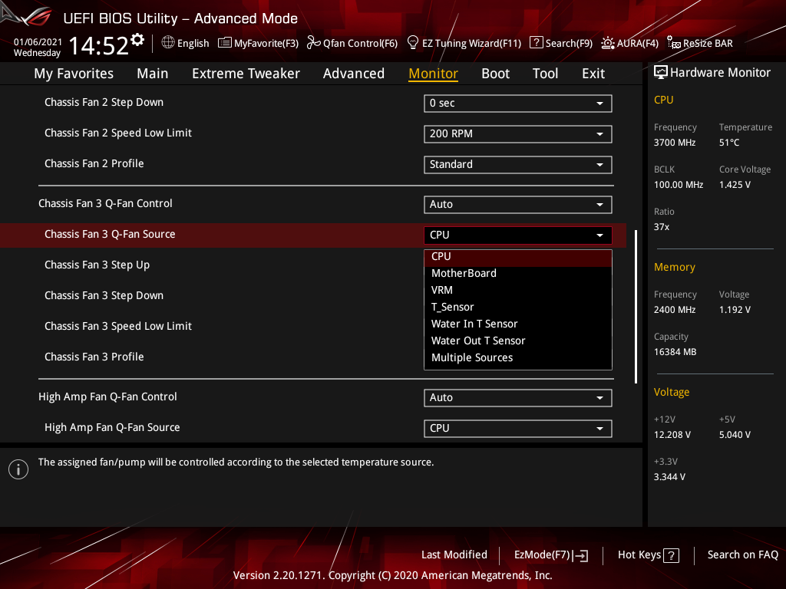Screen dimensions: 786x589
Task: Choose CPU in source list
Action: pyautogui.click(x=518, y=256)
